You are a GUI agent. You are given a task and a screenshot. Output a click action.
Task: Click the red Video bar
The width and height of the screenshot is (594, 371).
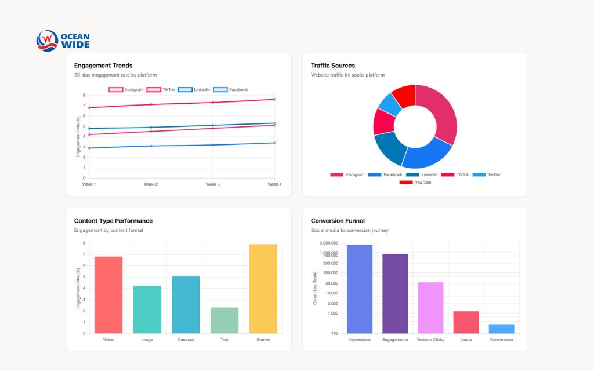(x=108, y=295)
